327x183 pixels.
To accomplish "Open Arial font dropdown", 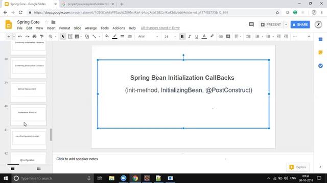I will [148, 37].
